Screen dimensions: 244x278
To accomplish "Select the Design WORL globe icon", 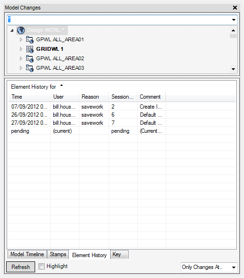I will point(21,30).
